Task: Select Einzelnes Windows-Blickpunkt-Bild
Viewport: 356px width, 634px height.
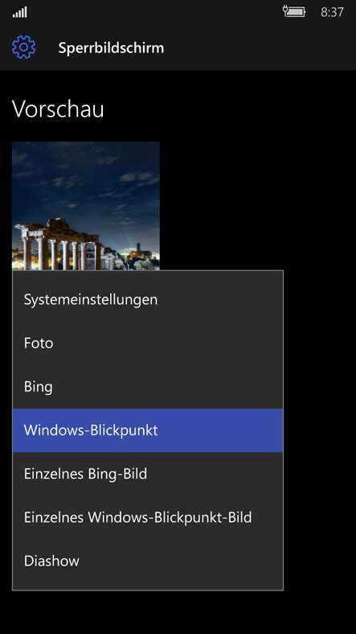Action: point(148,517)
